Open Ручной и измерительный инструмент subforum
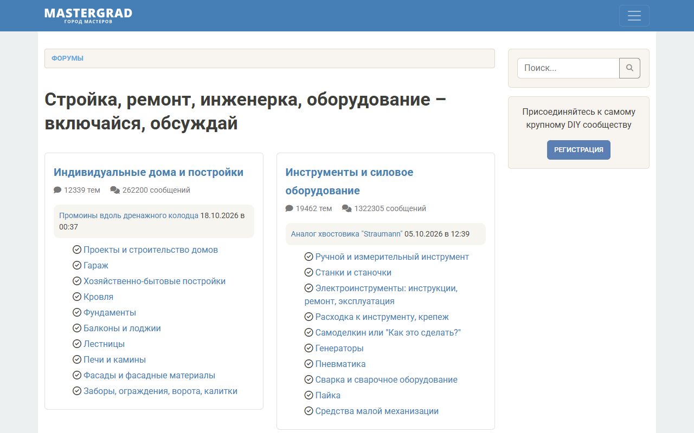This screenshot has width=694, height=433. (x=392, y=257)
